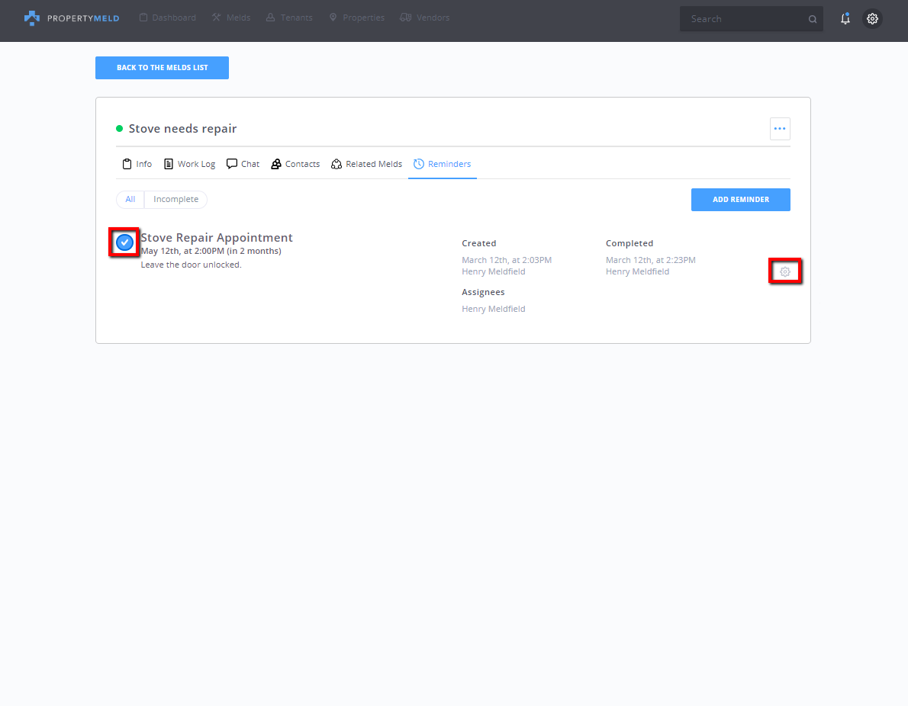Open account settings gear in header
The image size is (908, 706).
click(x=872, y=19)
